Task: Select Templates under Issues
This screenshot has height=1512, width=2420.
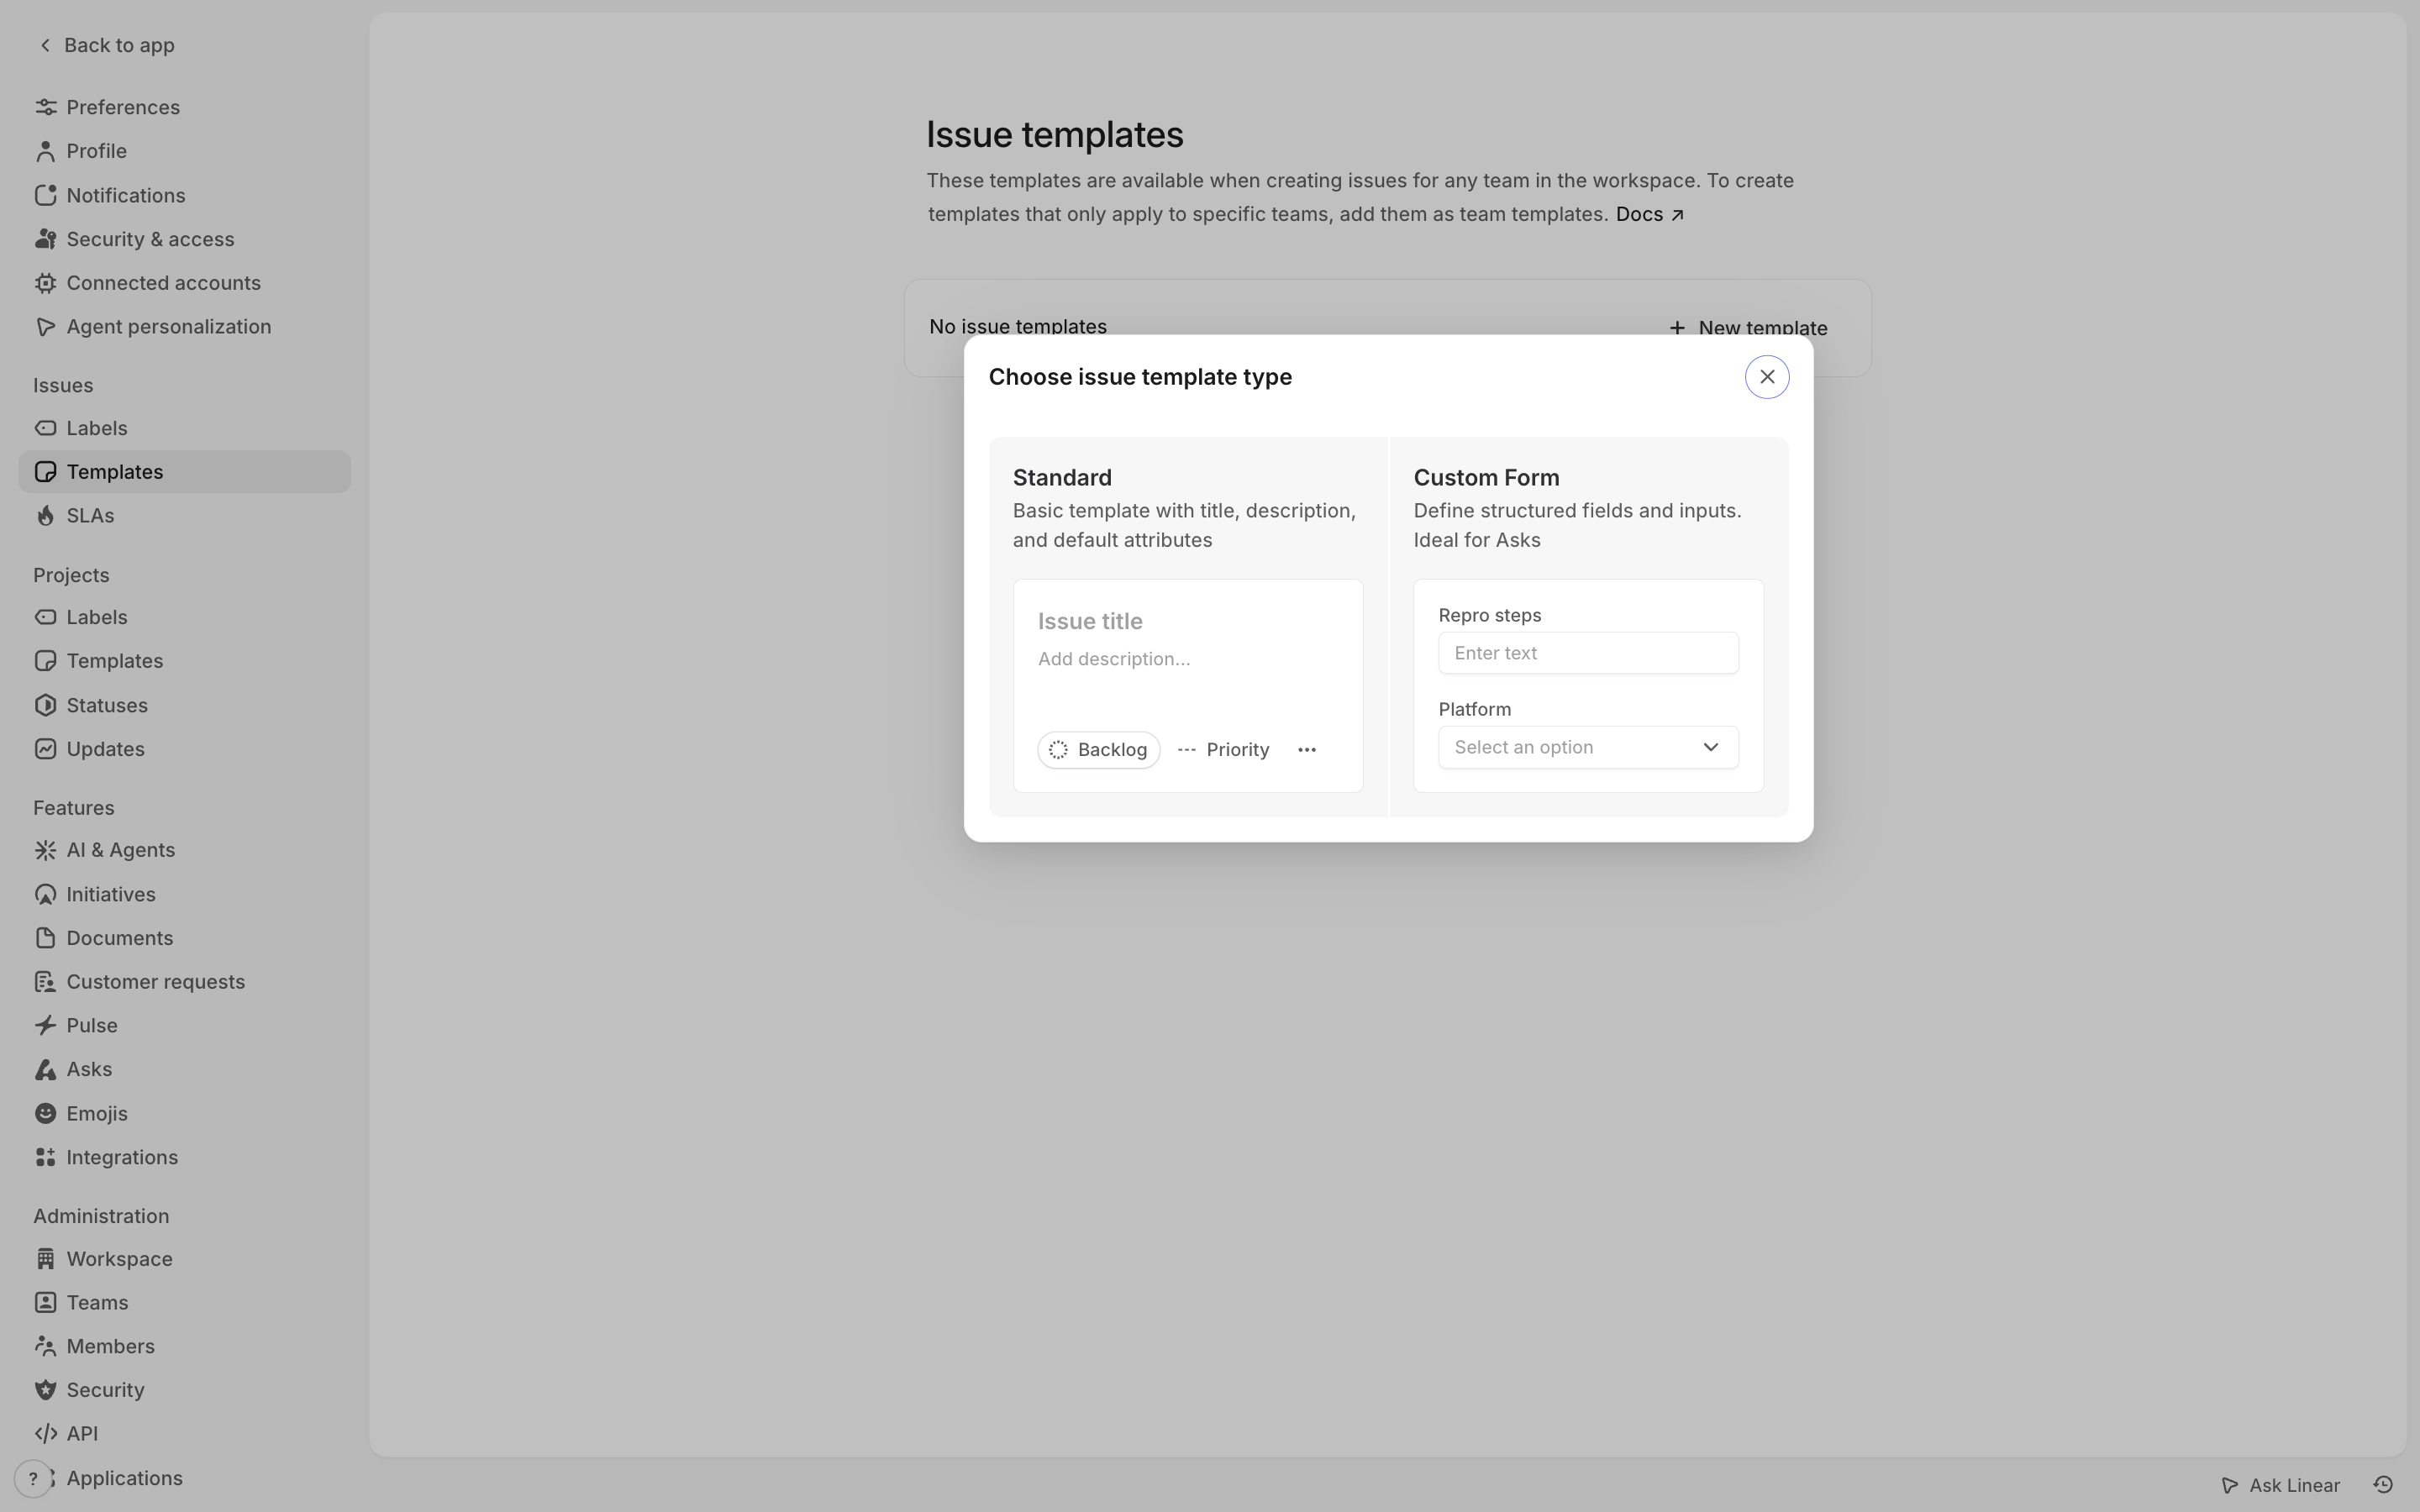Action: tap(184, 472)
